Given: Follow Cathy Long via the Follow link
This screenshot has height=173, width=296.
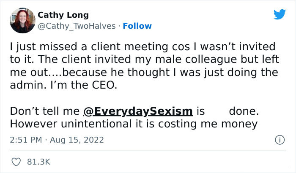Looking at the screenshot, I should 137,26.
